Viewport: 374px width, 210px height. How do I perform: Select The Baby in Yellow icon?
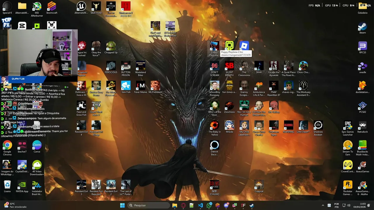[x=214, y=128]
